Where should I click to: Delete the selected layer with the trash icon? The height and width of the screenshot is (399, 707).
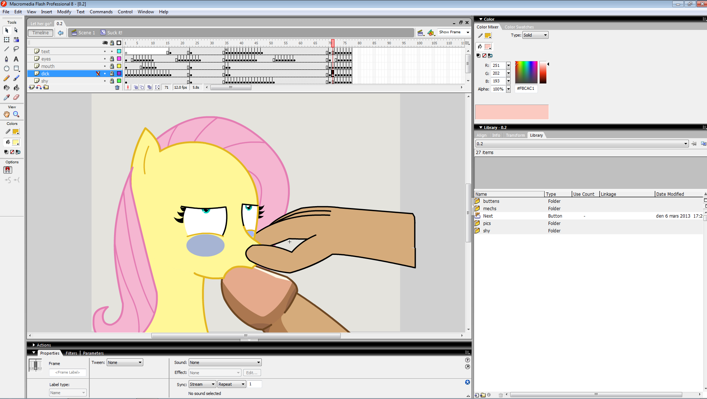[117, 88]
